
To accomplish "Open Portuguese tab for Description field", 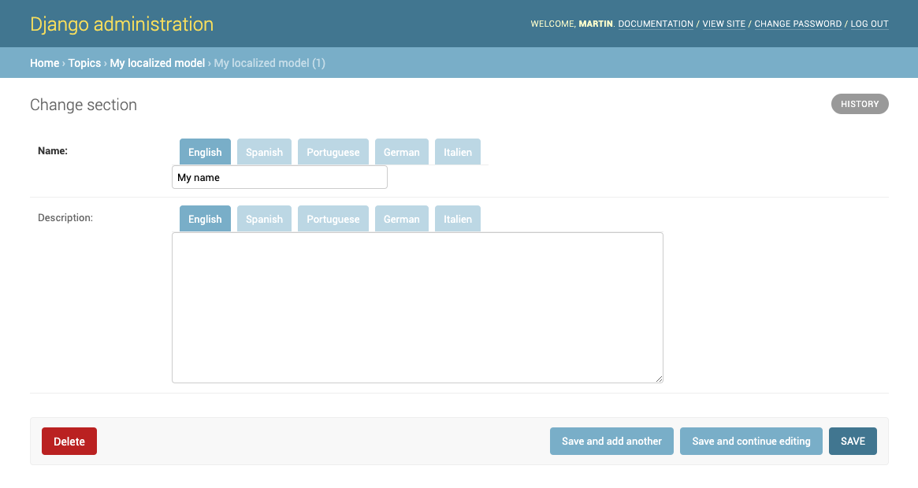I will 333,219.
